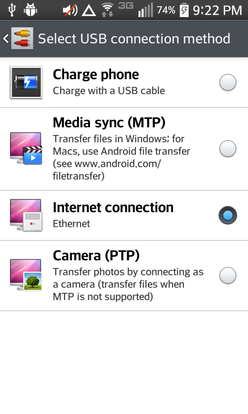
Task: Select the Internet connection radio button
Action: coord(228,215)
